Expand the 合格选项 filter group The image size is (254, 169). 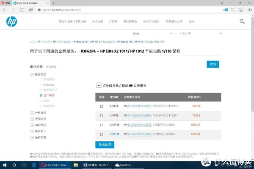32,113
